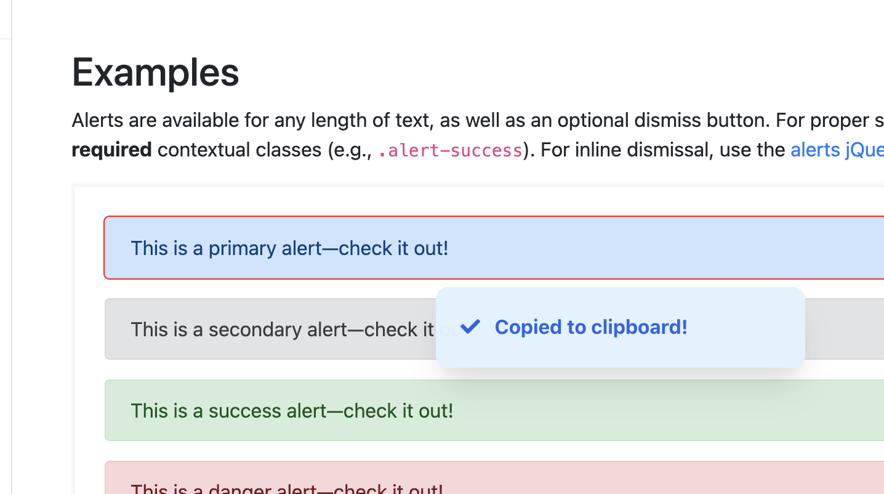This screenshot has width=884, height=494.
Task: Open the alerts jQuery link
Action: (x=837, y=150)
